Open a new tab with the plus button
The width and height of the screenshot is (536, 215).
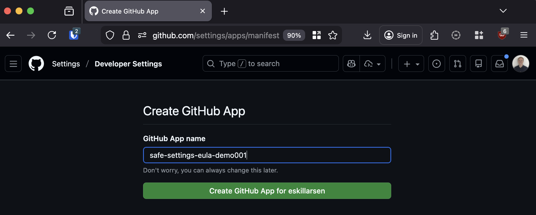(224, 11)
